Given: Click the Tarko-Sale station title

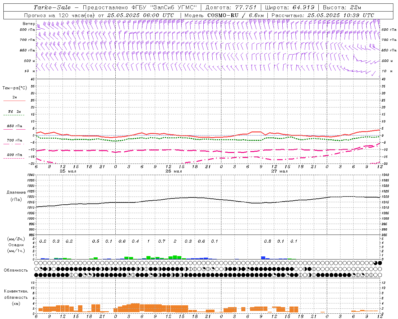Looking at the screenshot, I should pyautogui.click(x=52, y=7).
